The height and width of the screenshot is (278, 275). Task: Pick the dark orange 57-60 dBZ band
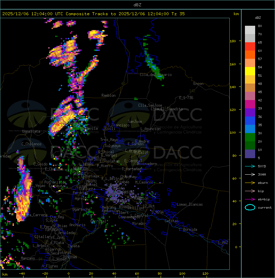(x=250, y=54)
